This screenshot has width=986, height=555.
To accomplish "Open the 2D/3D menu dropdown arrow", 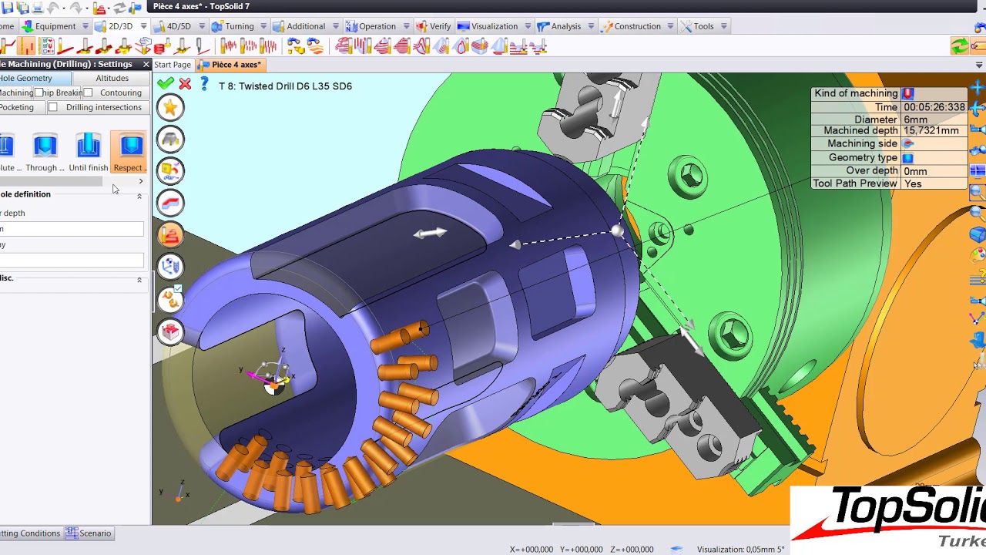I will pyautogui.click(x=143, y=26).
